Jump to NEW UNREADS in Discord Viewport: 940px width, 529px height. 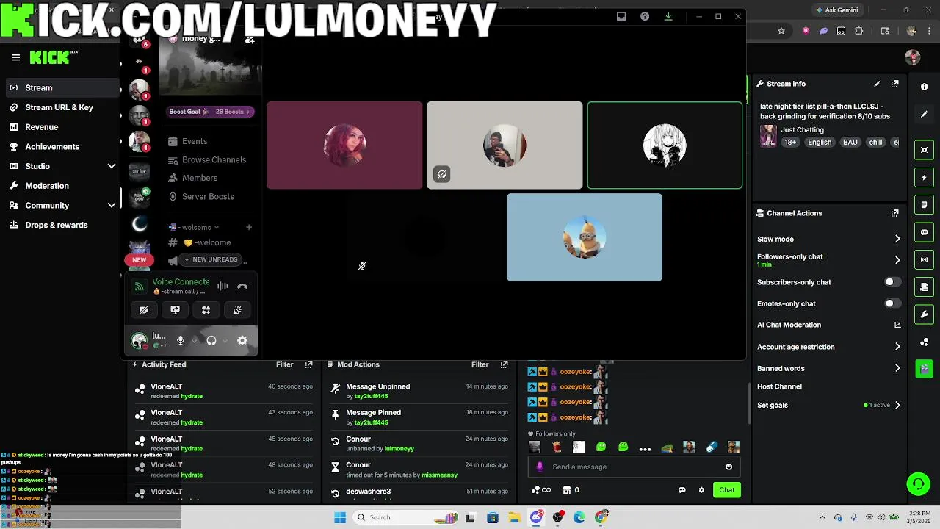coord(211,259)
